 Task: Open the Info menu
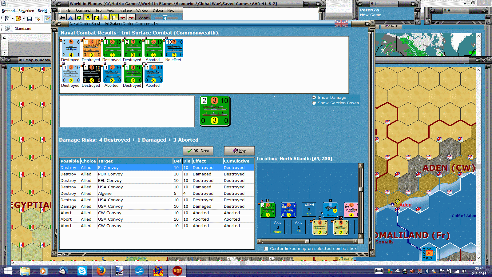coord(99,10)
